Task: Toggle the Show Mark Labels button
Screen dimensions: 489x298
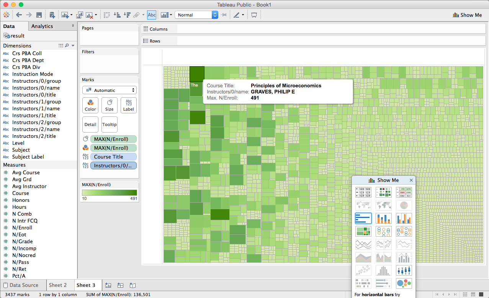Action: 152,15
